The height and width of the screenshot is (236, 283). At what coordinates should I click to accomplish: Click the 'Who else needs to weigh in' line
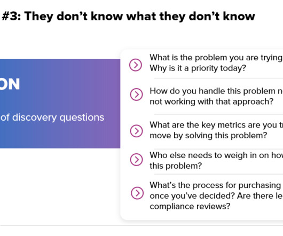pos(216,155)
